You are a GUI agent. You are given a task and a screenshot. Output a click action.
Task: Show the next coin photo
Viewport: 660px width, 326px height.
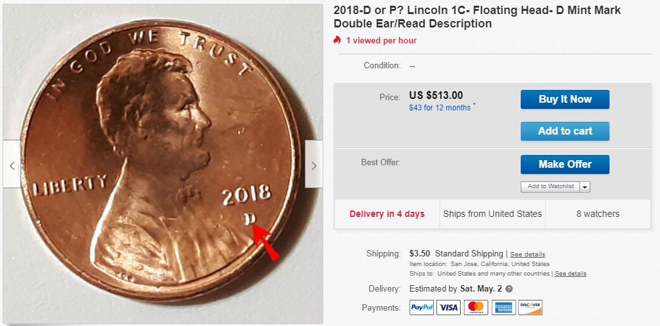[x=314, y=164]
